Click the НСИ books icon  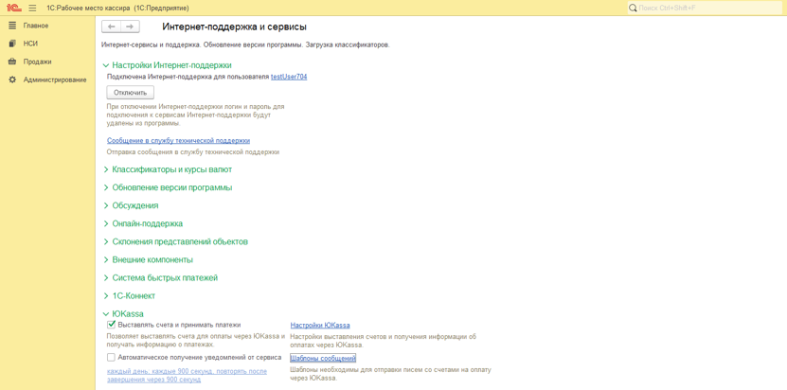tap(12, 44)
